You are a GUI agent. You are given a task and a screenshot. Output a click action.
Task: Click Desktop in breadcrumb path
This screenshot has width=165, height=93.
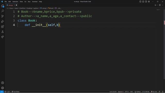[x=29, y=8]
